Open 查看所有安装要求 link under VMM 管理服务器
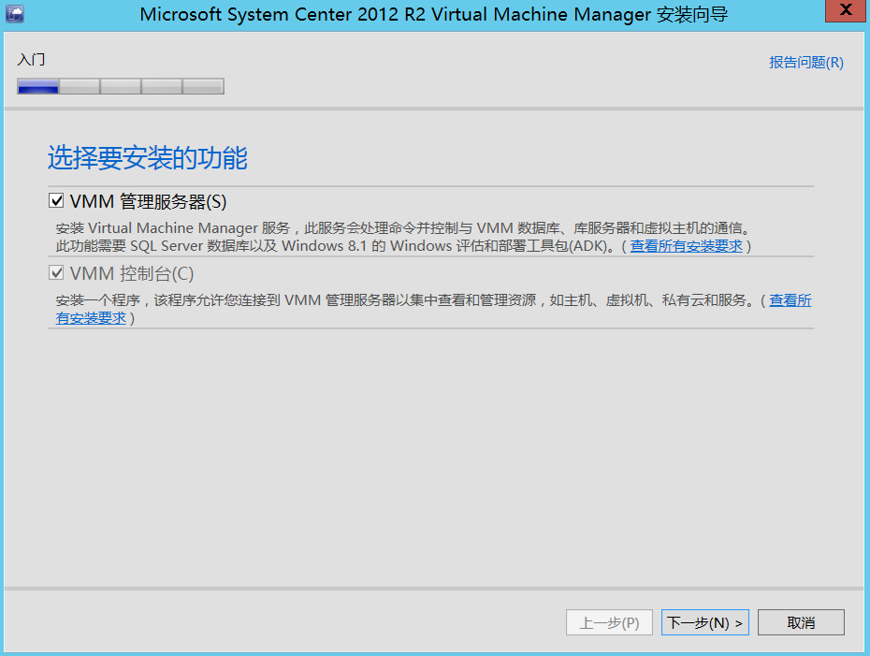Screen dimensions: 870x656 687,246
